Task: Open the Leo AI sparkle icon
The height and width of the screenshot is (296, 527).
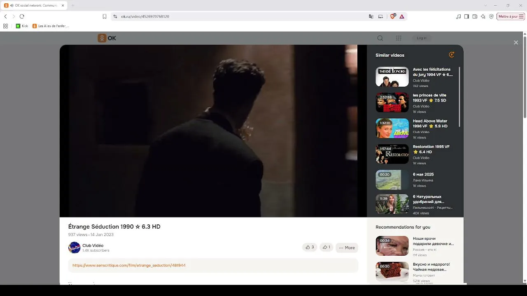Action: coord(483,16)
